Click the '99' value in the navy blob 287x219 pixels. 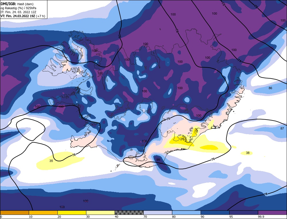[158, 160]
